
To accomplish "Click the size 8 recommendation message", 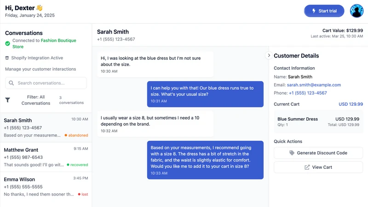I will pyautogui.click(x=205, y=160).
